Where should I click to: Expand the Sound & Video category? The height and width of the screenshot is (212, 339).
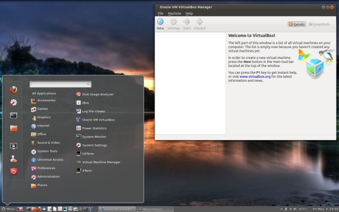48,143
